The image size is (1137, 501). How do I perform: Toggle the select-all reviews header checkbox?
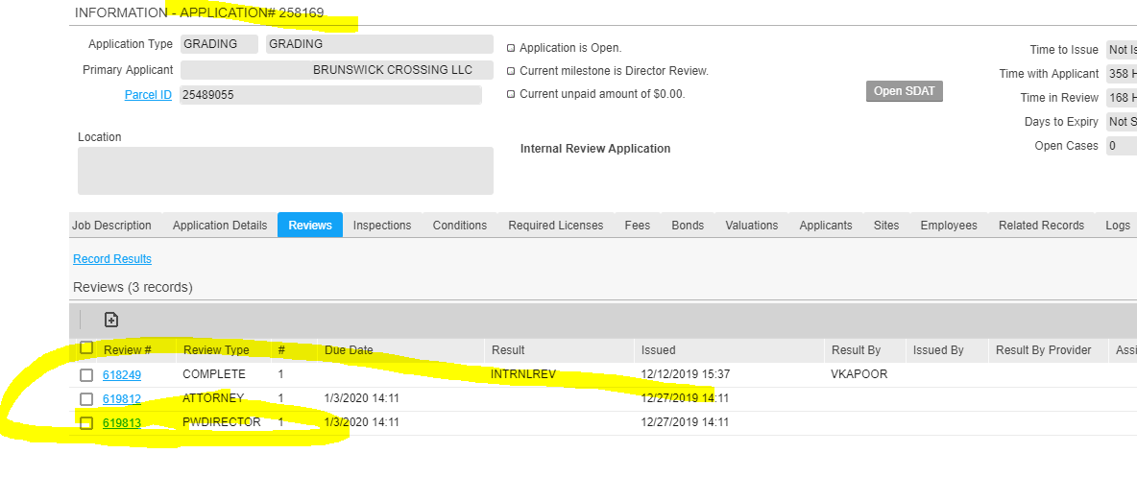86,348
